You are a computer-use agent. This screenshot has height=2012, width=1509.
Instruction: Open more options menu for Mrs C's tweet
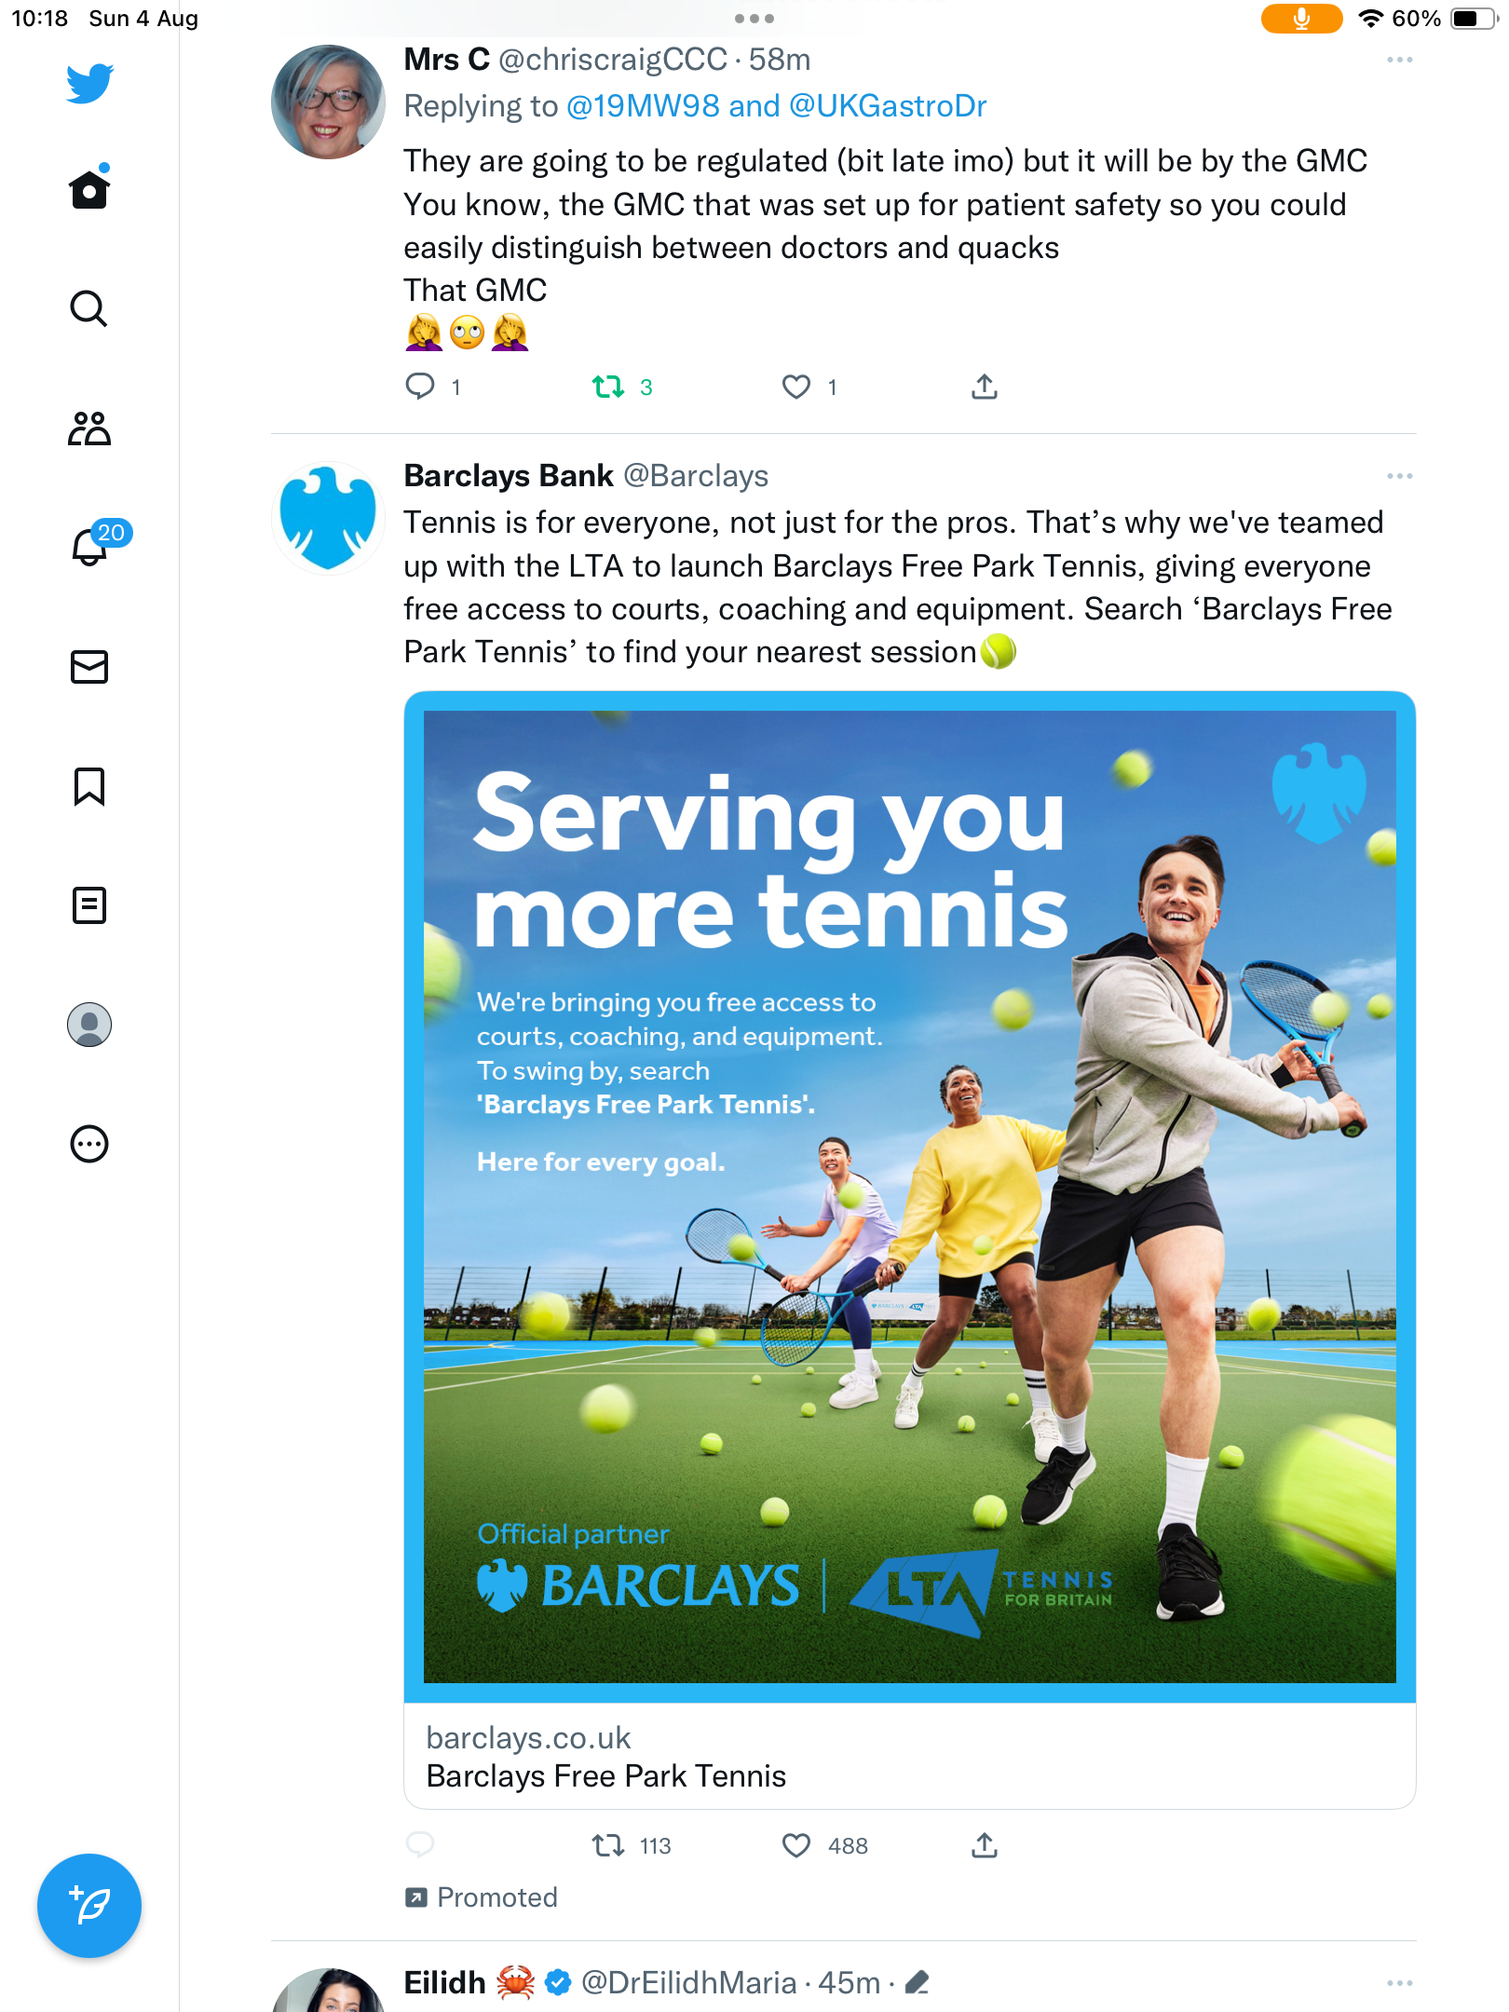[1399, 60]
